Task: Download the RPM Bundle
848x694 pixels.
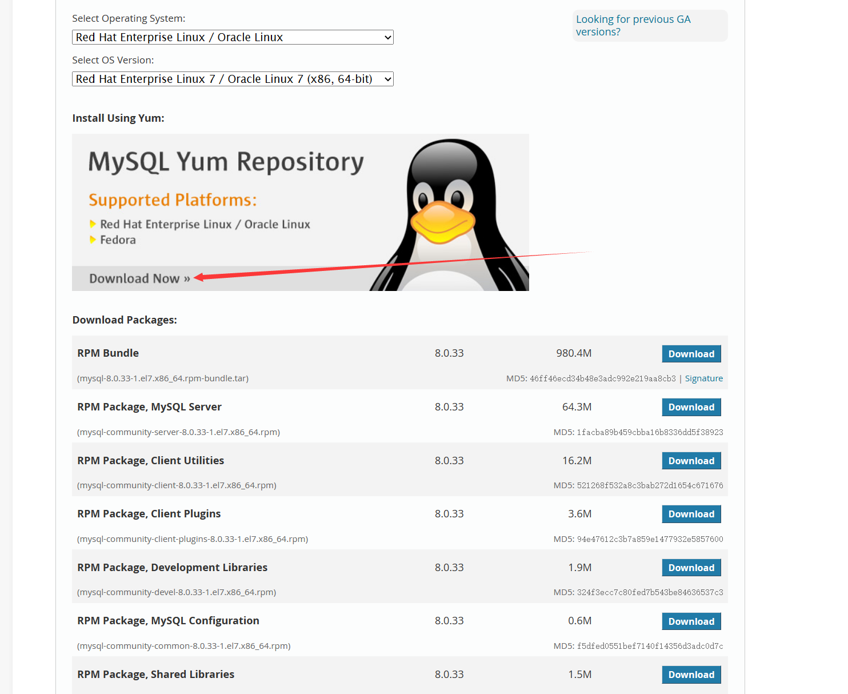Action: [691, 354]
